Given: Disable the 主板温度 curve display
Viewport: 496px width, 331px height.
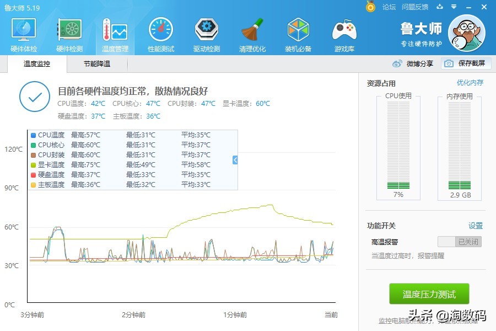Looking at the screenshot, I should (x=48, y=184).
